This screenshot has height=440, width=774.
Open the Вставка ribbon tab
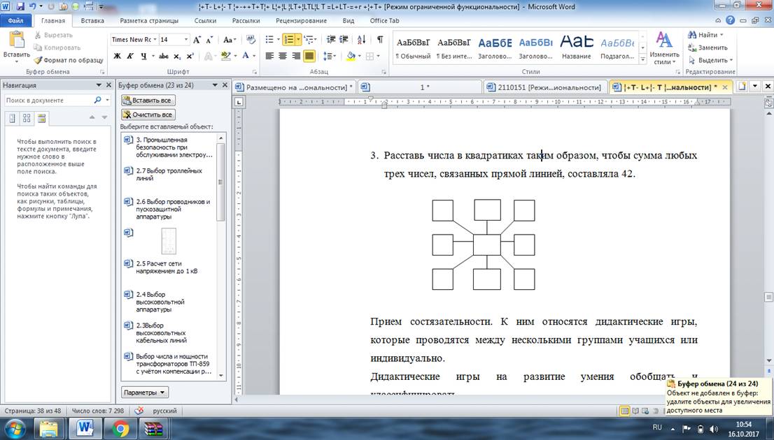pyautogui.click(x=92, y=21)
